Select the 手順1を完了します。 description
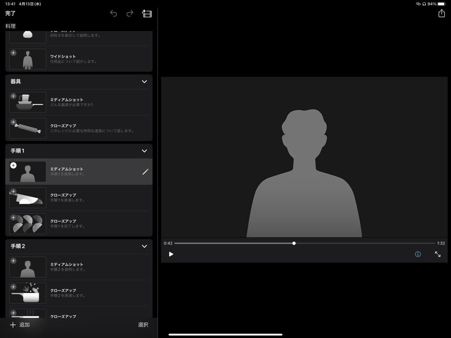451x338 pixels. click(x=68, y=226)
